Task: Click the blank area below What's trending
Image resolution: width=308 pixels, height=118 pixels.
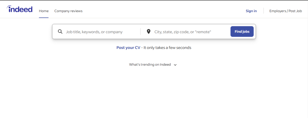Action: [154, 92]
